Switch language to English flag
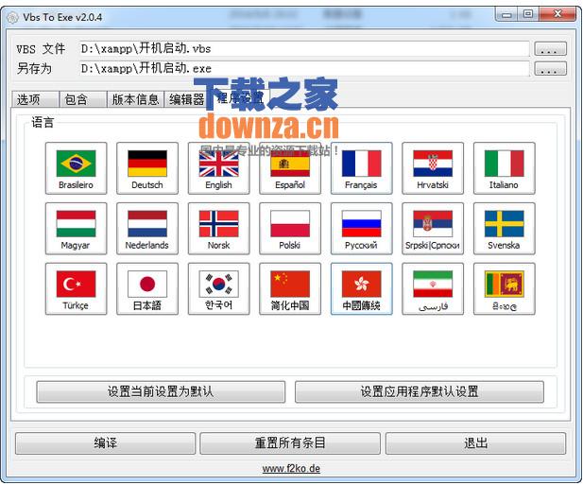583x485 pixels. [218, 168]
